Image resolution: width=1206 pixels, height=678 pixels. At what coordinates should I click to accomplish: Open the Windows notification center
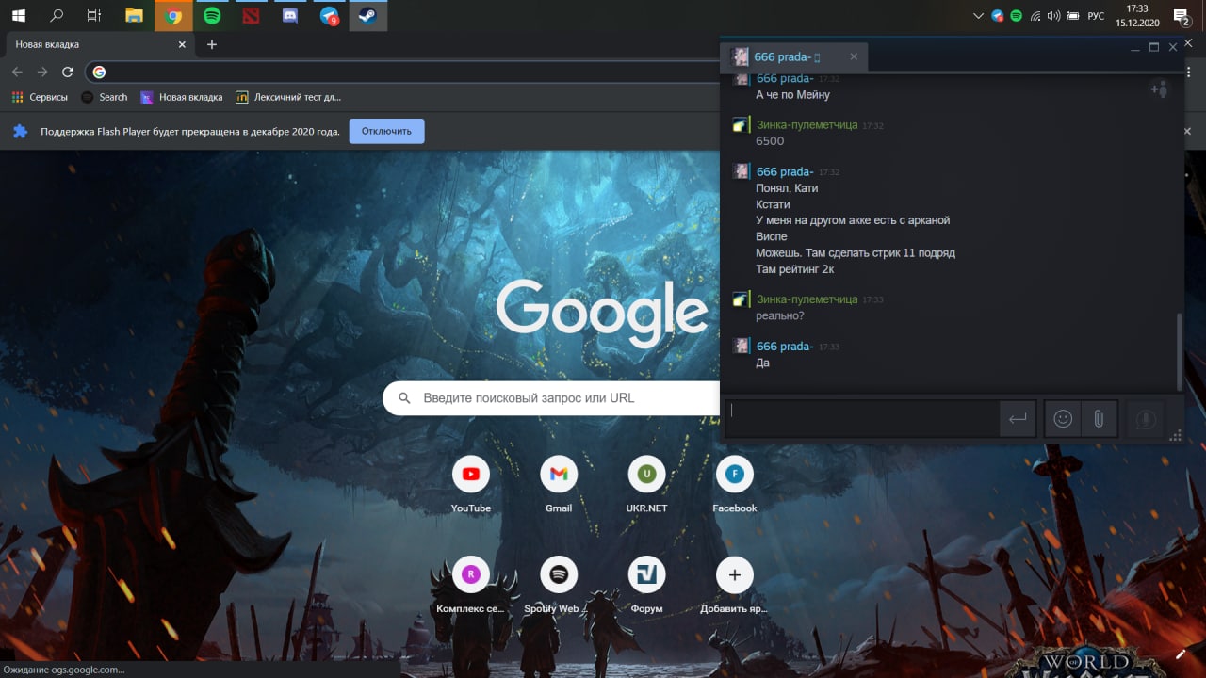(x=1182, y=15)
